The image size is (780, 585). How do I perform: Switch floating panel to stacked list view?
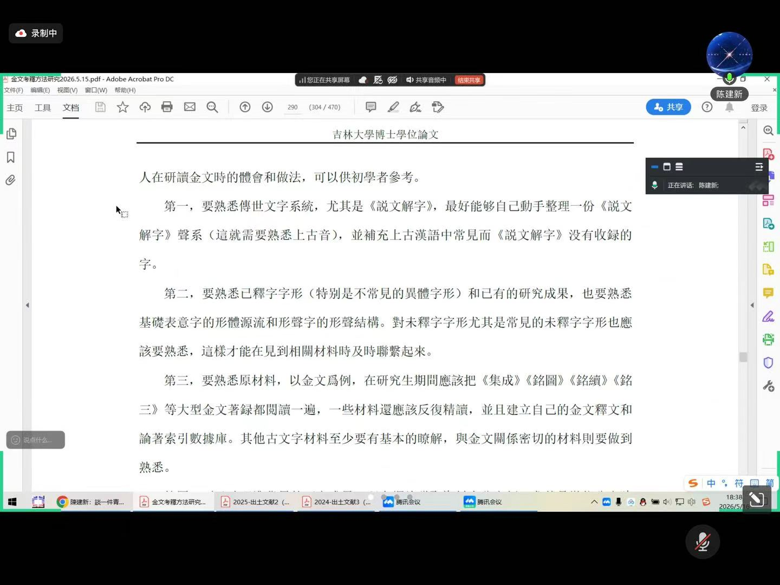(x=679, y=167)
